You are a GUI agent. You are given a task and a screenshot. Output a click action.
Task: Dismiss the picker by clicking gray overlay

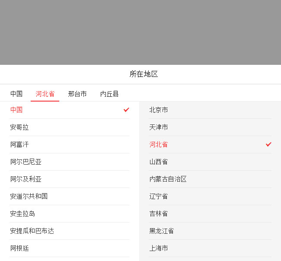pyautogui.click(x=140, y=32)
